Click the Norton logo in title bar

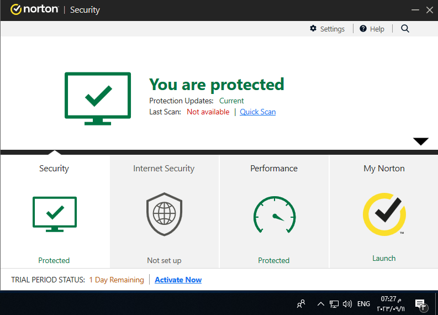tap(34, 9)
